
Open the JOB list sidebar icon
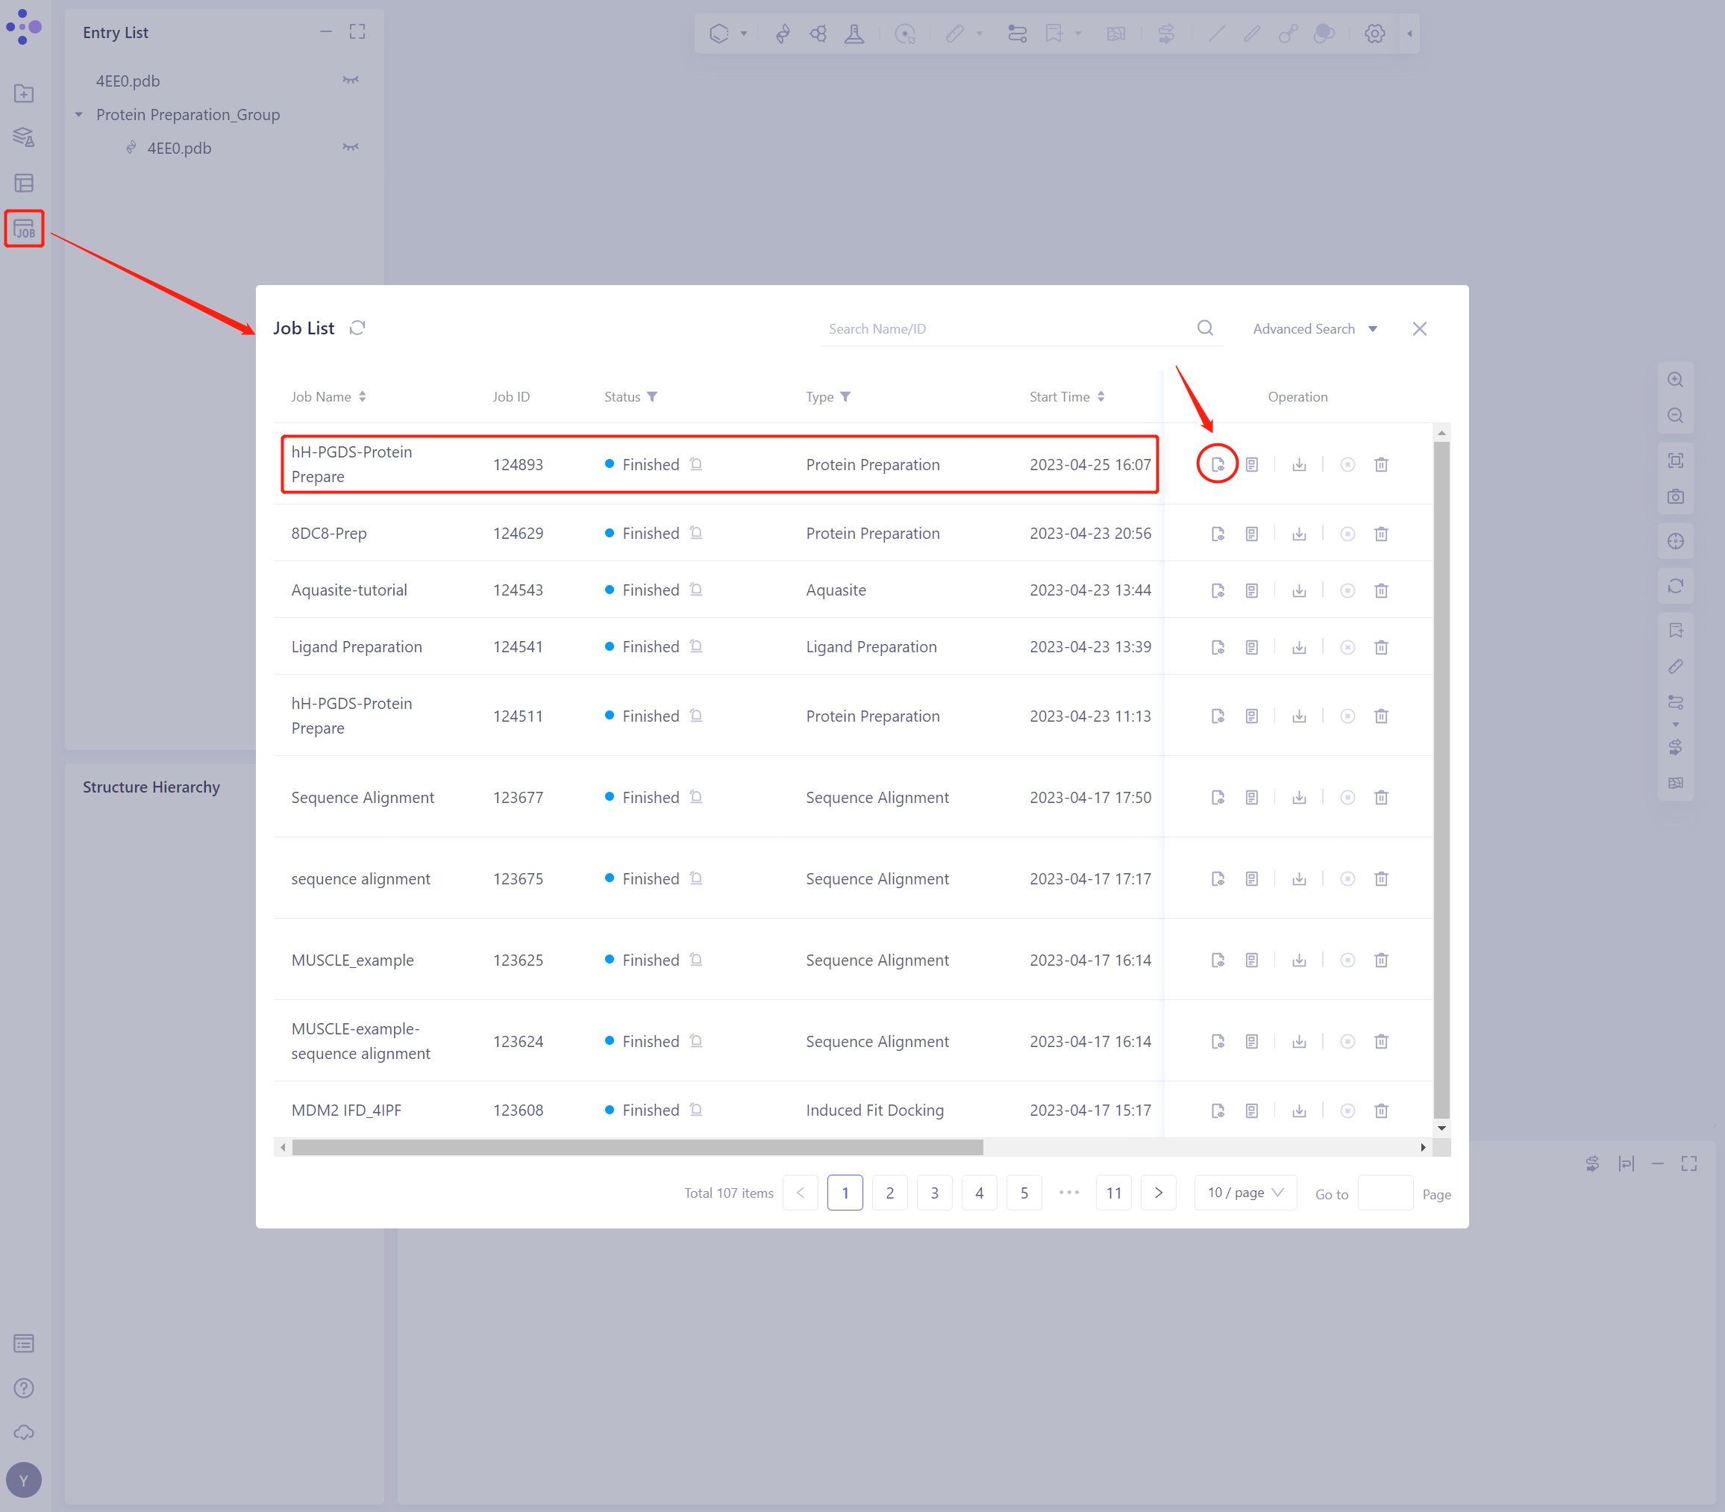click(x=24, y=228)
